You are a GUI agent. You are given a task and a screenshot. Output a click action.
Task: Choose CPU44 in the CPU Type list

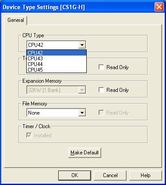[57, 64]
